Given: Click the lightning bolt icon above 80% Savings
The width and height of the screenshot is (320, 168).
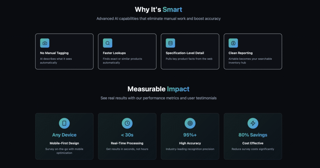Looking at the screenshot, I should coord(253,123).
